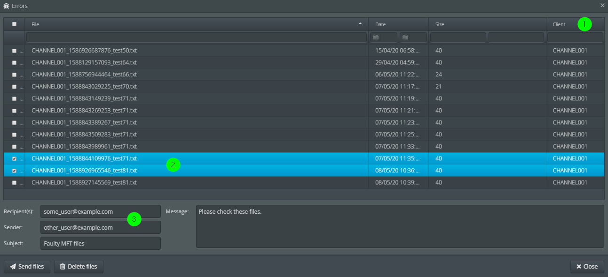Screen dimensions: 608x277
Task: Check the box for CHANNEL001_1588927145569_test81.txt
Action: coord(14,182)
